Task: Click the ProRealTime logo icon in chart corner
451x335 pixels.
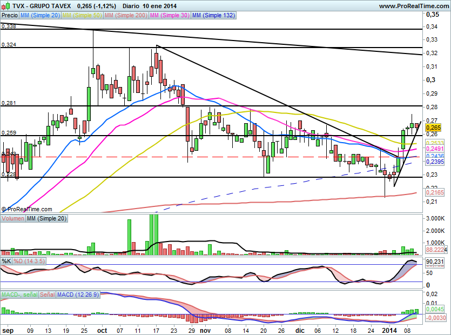Action: [5, 209]
